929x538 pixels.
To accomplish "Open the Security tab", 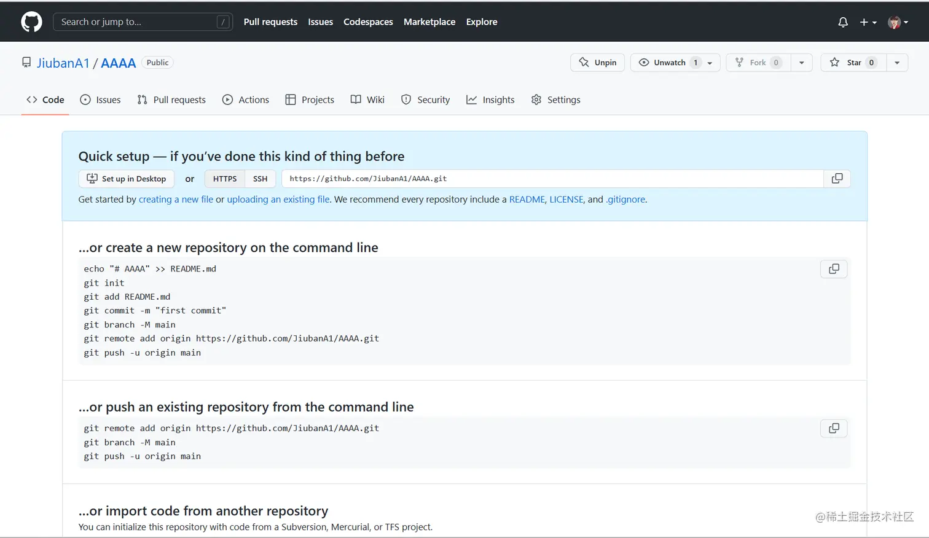I will (425, 99).
